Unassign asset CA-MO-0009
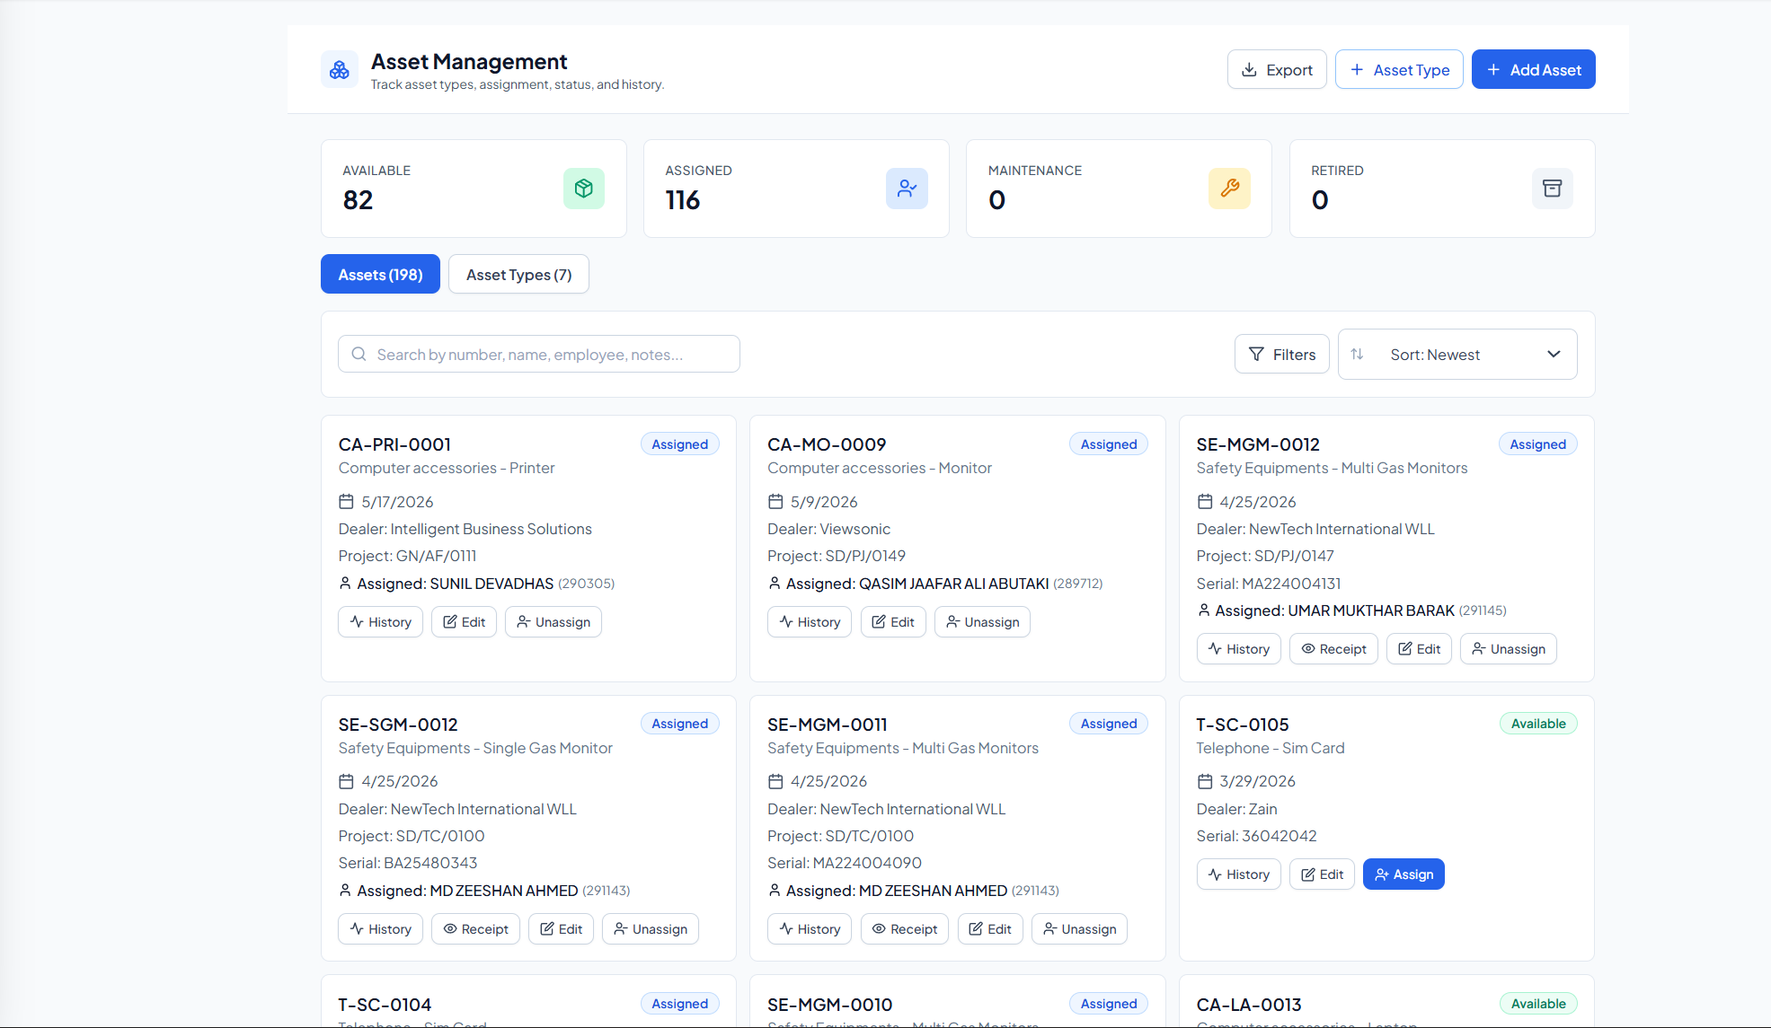This screenshot has width=1771, height=1028. click(982, 621)
